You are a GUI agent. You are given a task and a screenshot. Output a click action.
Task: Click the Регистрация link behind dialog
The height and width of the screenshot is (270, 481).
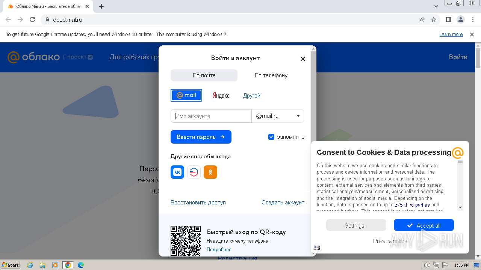(237, 258)
